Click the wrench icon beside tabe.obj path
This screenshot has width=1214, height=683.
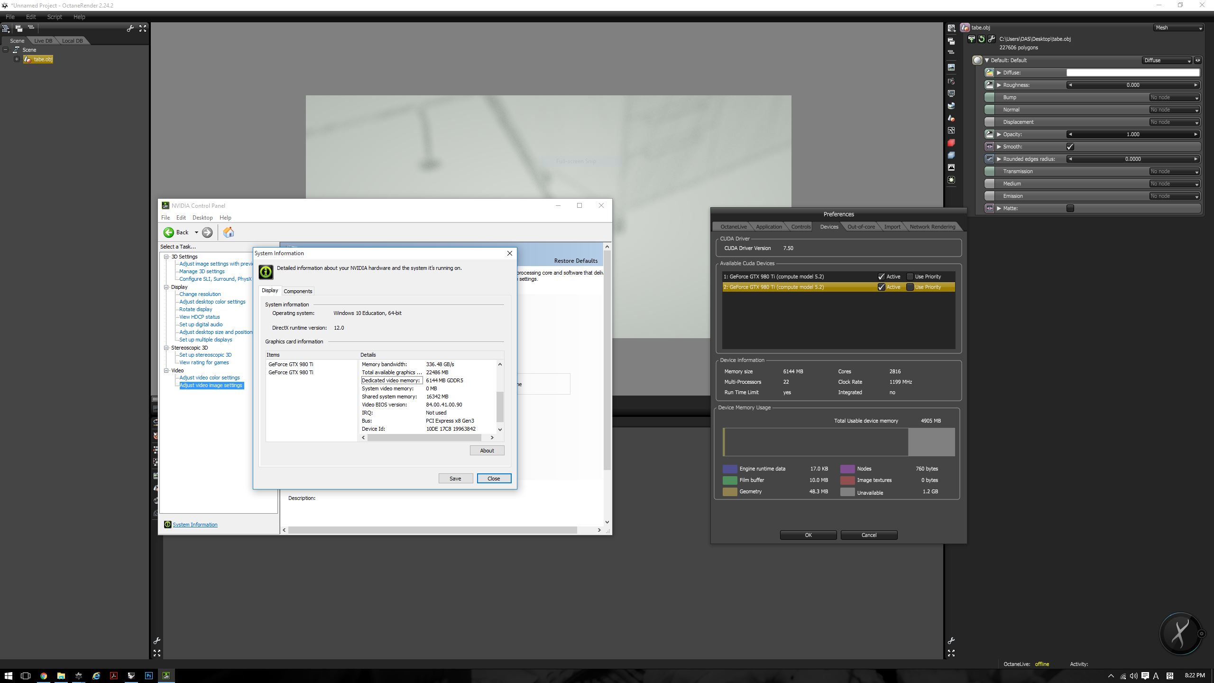pyautogui.click(x=991, y=39)
